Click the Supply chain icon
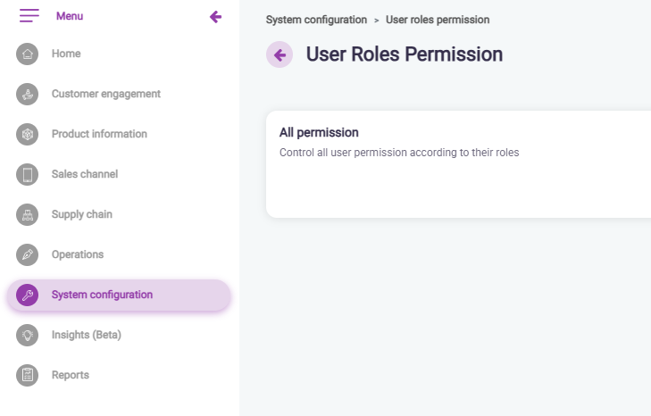651x416 pixels. [28, 214]
